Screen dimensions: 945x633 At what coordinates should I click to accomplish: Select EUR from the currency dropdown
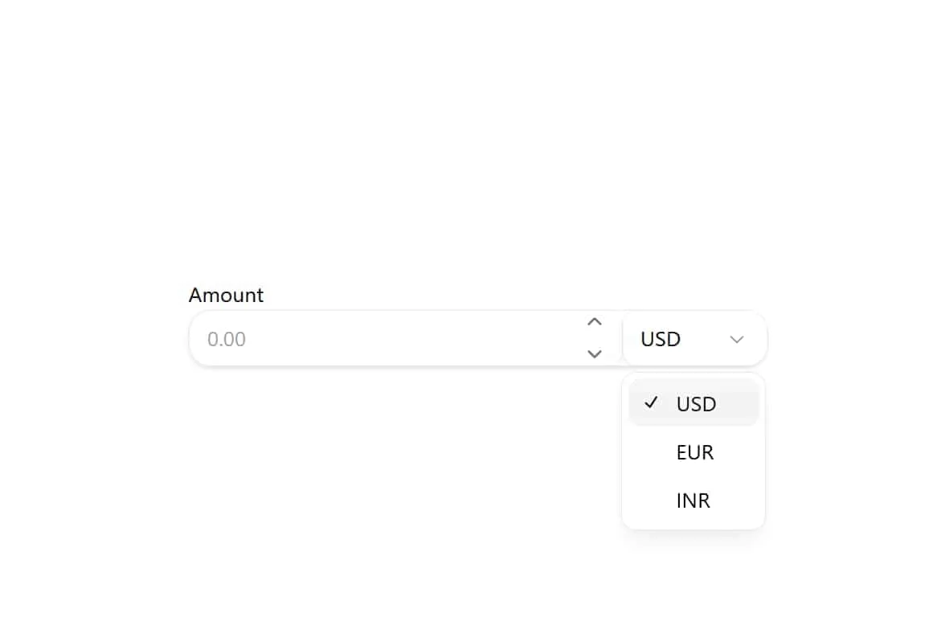point(693,452)
